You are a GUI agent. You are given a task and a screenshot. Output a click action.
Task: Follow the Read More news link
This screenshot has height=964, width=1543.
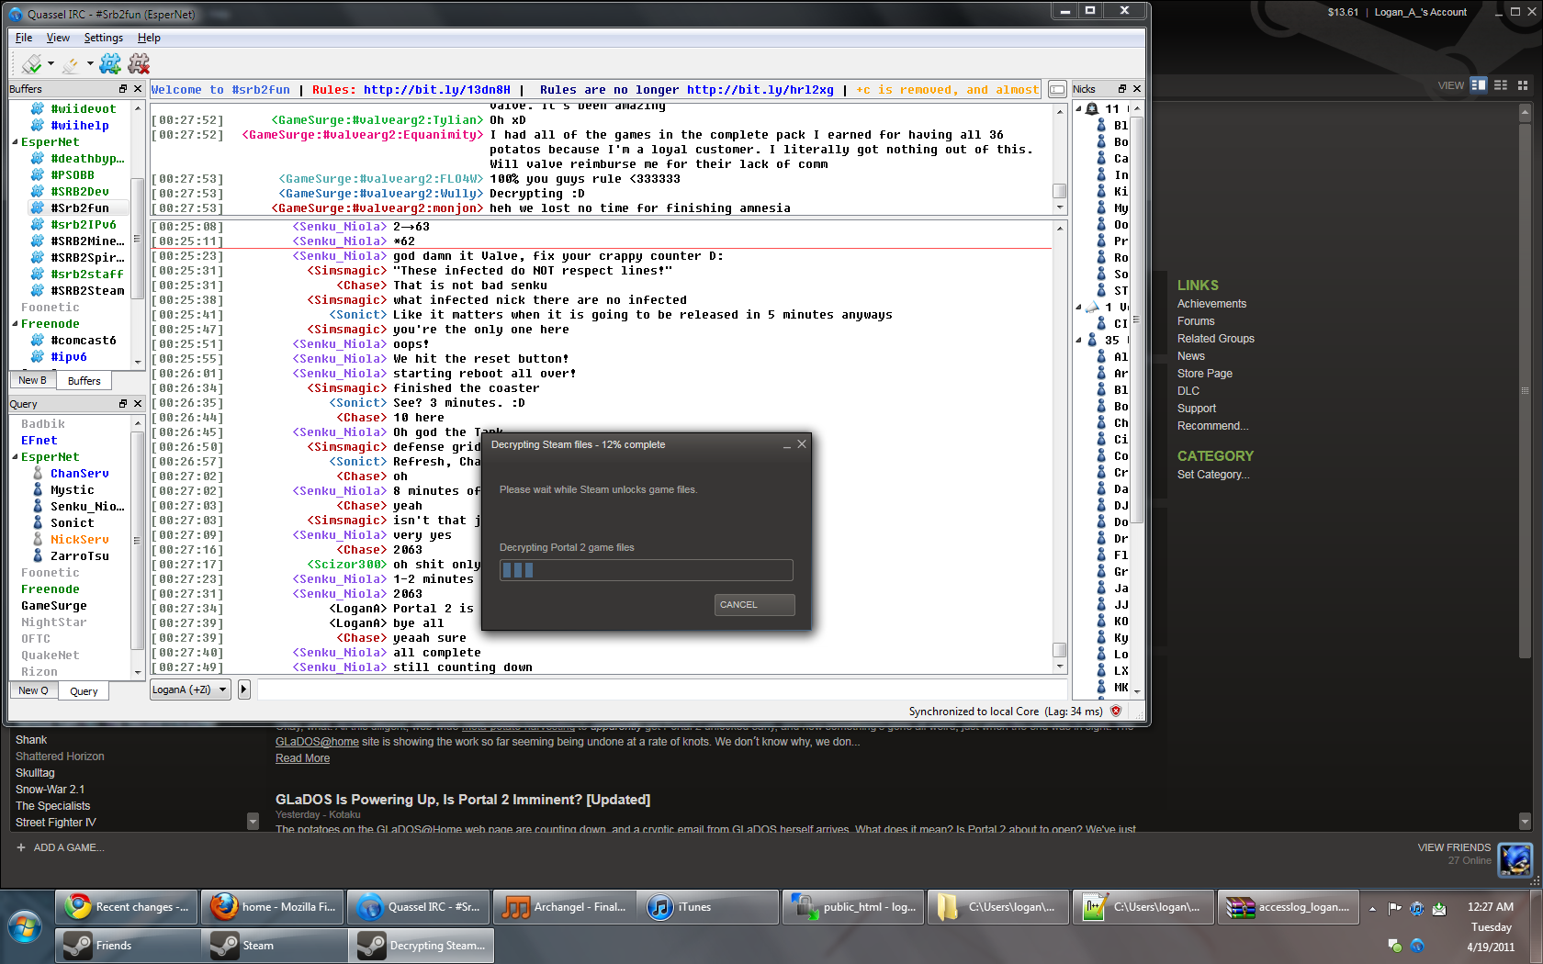click(302, 758)
